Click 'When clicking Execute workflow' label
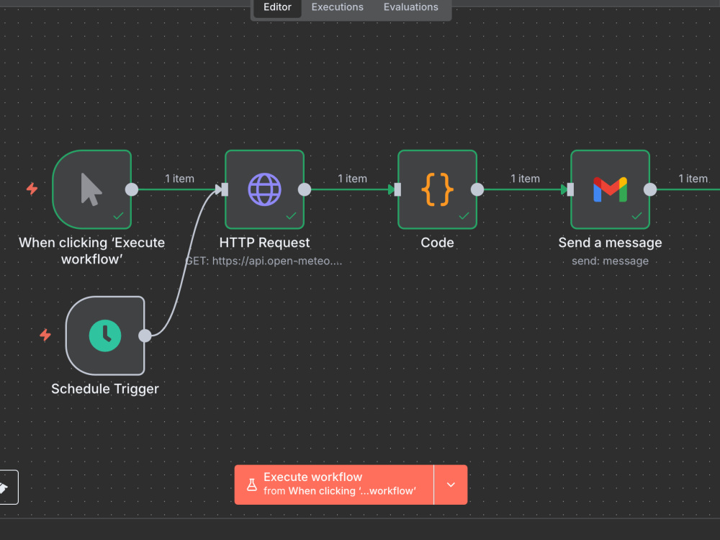Image resolution: width=720 pixels, height=540 pixels. [x=92, y=251]
